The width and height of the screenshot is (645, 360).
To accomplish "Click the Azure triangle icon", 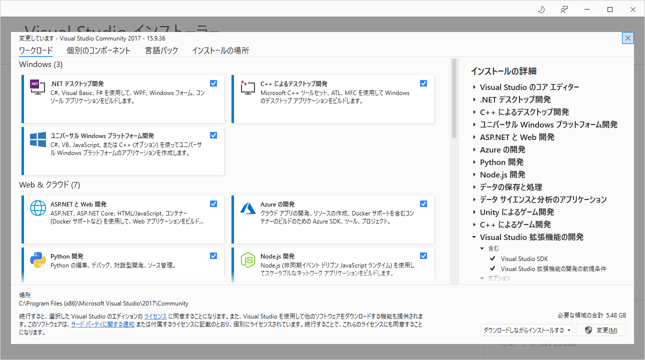I will (x=247, y=208).
